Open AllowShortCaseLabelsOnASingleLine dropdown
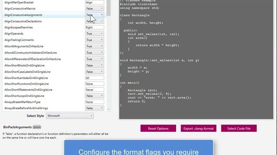Viewport: 277px width, 155px height. point(94,72)
